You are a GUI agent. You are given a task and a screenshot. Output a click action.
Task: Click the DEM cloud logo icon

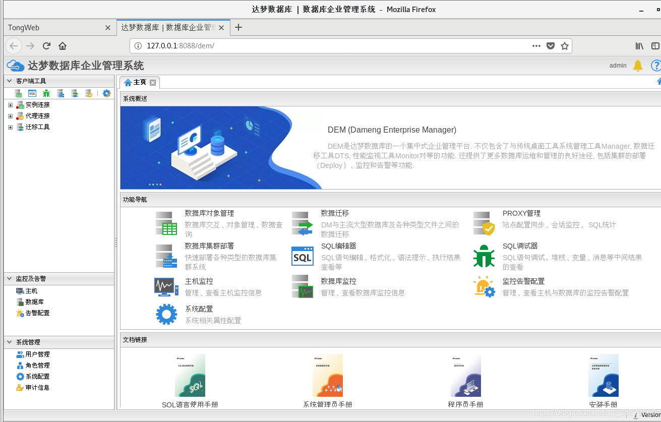coord(15,66)
